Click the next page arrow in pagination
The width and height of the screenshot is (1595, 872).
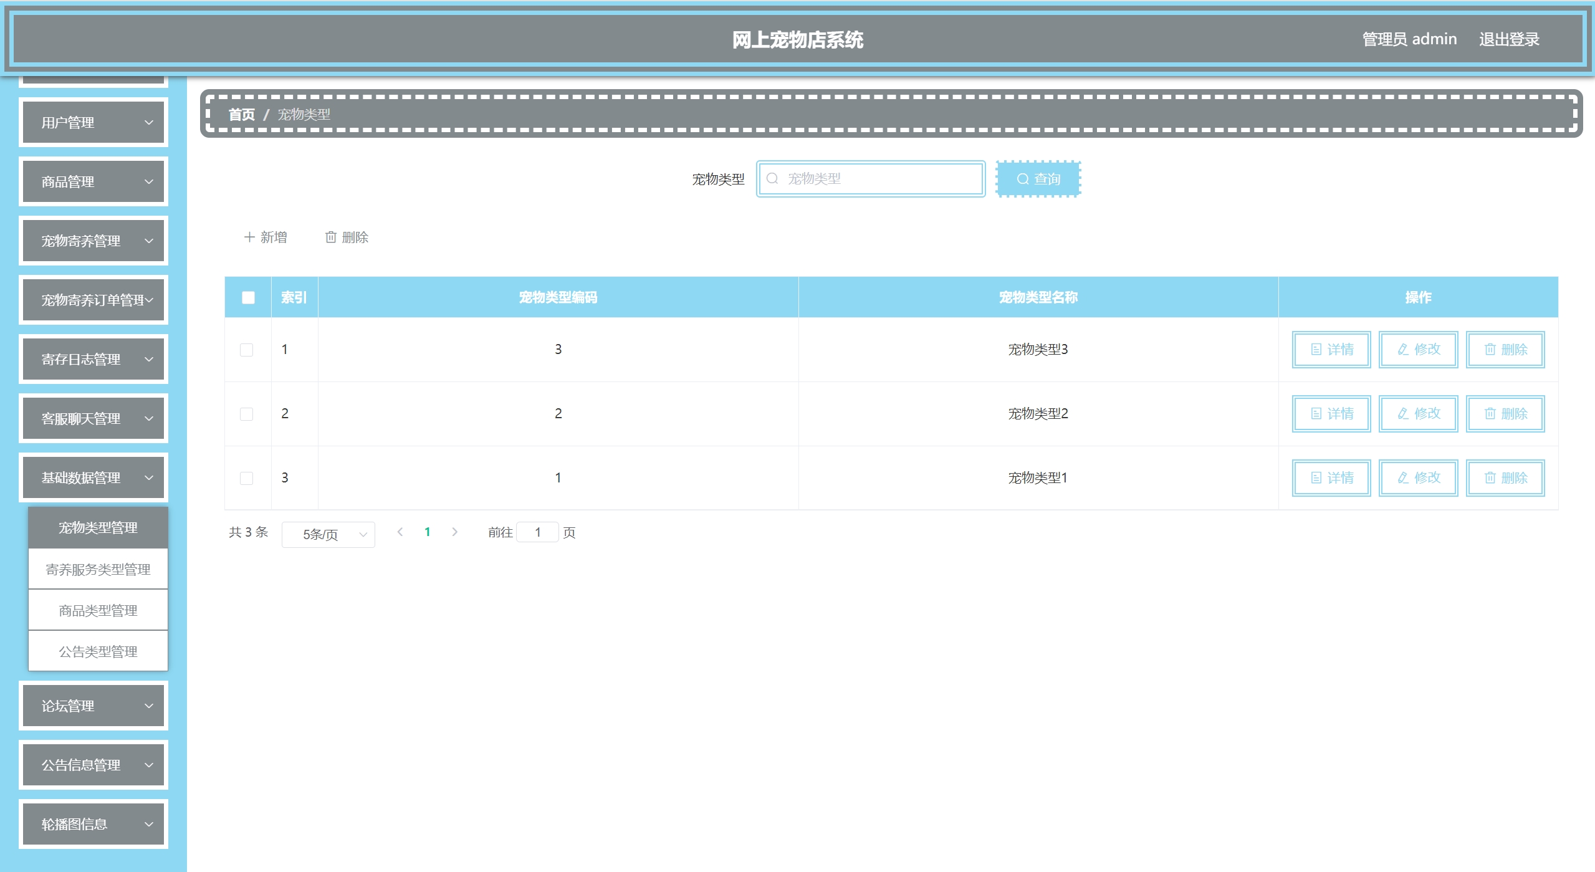(454, 532)
